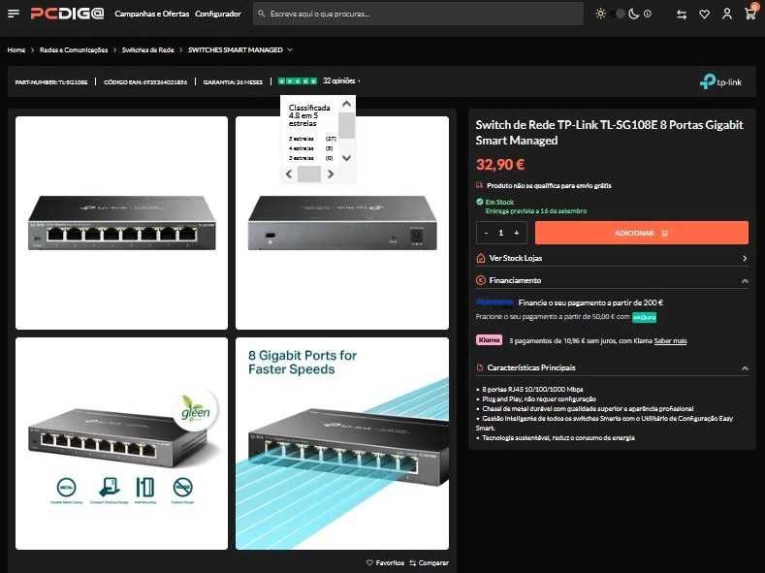Click the theme info icon
Screen dimensions: 765x573
pos(648,14)
